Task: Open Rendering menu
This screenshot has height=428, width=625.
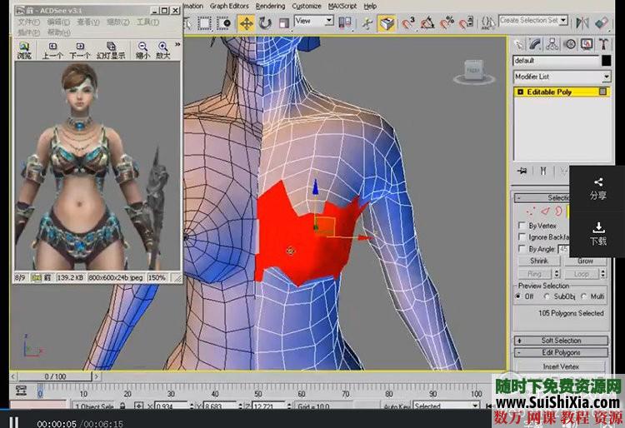Action: pyautogui.click(x=270, y=6)
